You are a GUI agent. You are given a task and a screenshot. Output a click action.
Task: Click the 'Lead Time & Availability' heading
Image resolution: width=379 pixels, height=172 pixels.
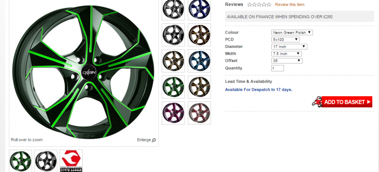coord(248,81)
